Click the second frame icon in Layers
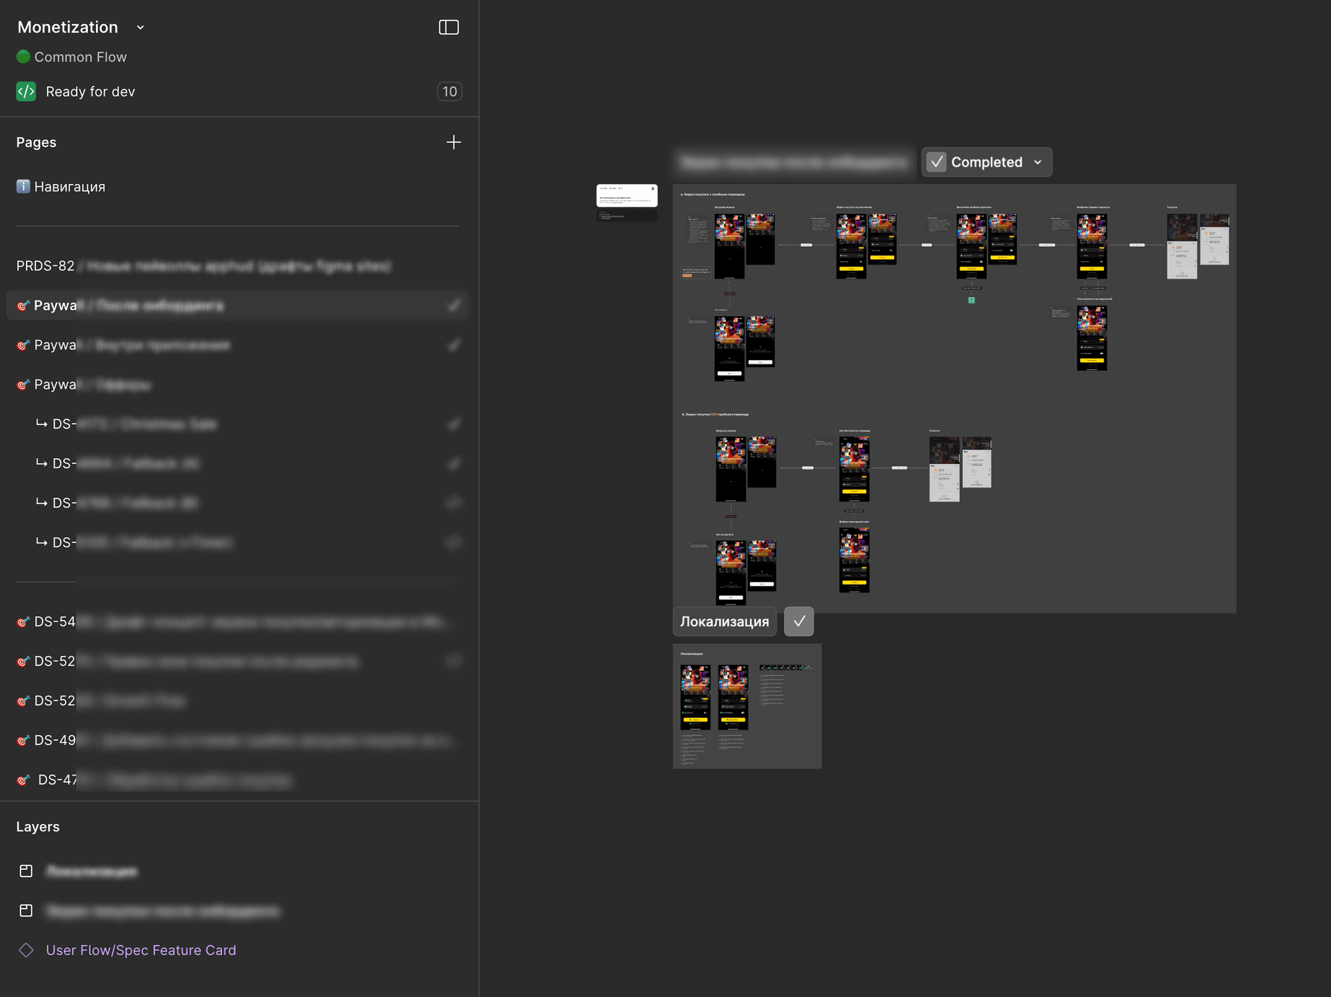 (26, 910)
